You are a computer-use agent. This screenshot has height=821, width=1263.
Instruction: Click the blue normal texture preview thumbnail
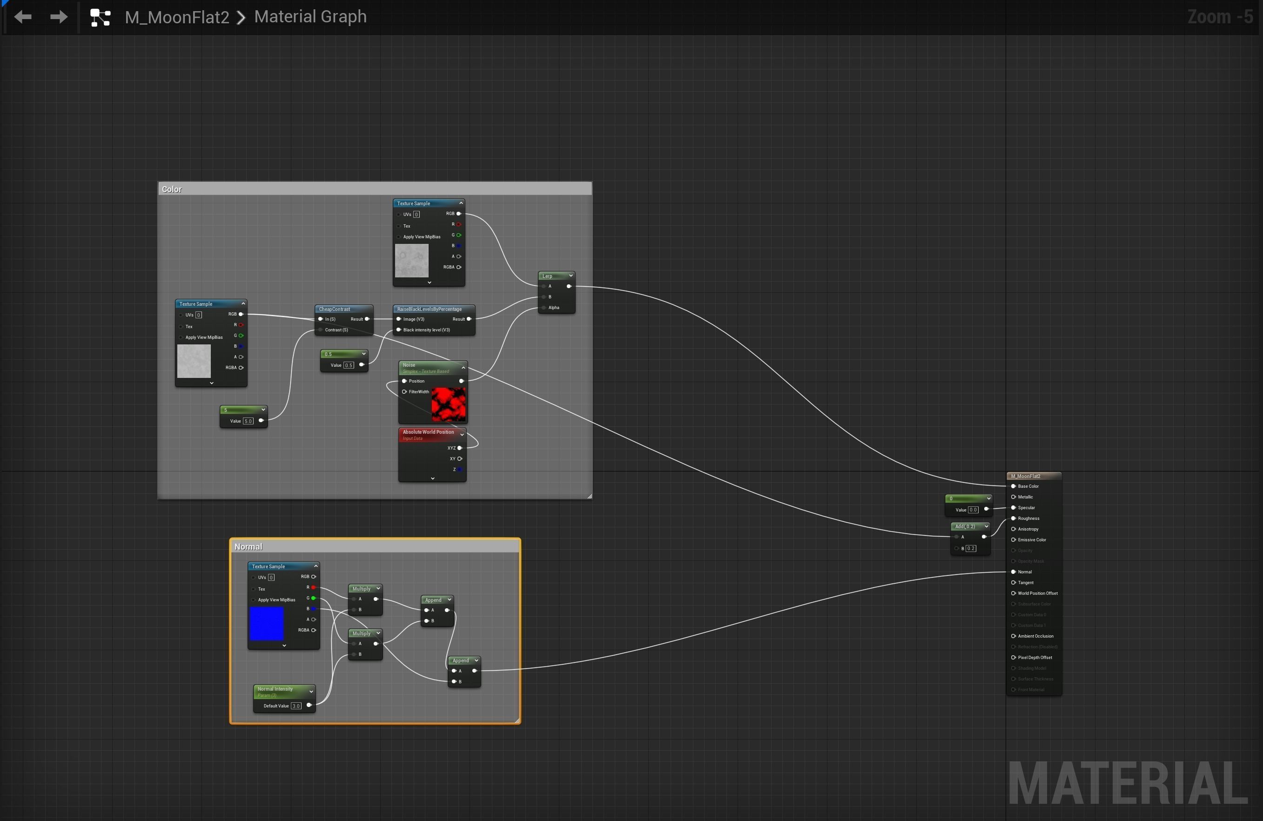pyautogui.click(x=266, y=624)
